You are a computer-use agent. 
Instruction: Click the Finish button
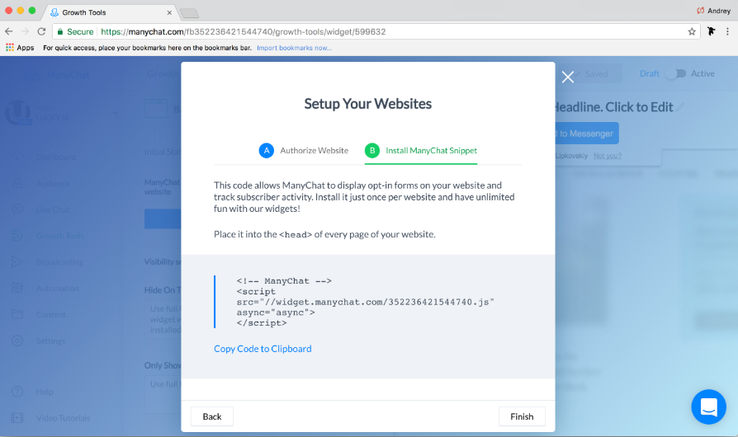[522, 416]
